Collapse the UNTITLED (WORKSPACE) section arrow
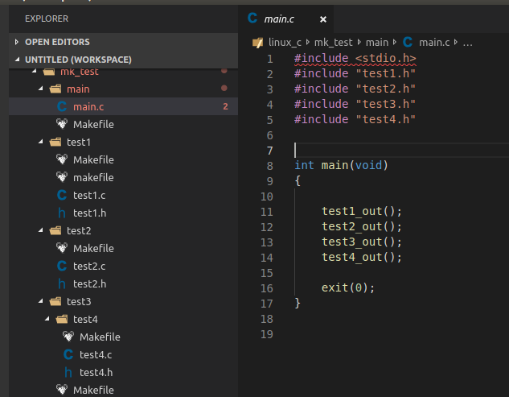Viewport: 509px width, 397px height. pos(17,60)
